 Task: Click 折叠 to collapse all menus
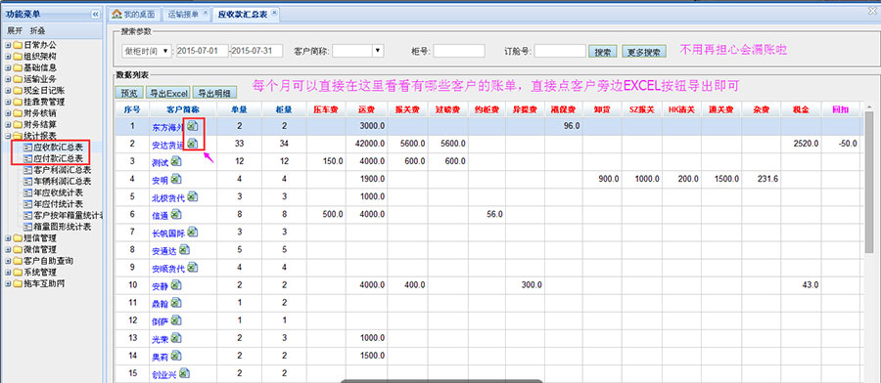pos(37,30)
